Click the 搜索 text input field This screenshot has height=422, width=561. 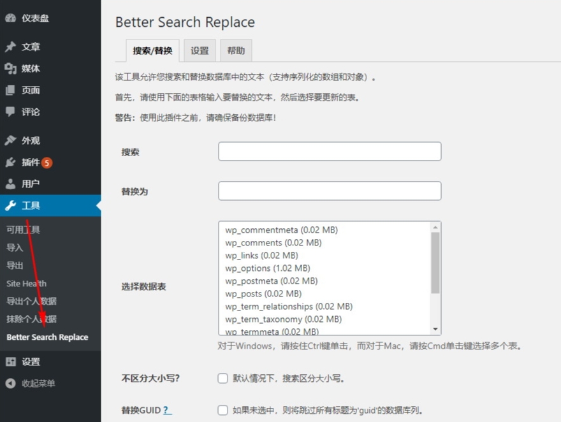click(x=330, y=151)
